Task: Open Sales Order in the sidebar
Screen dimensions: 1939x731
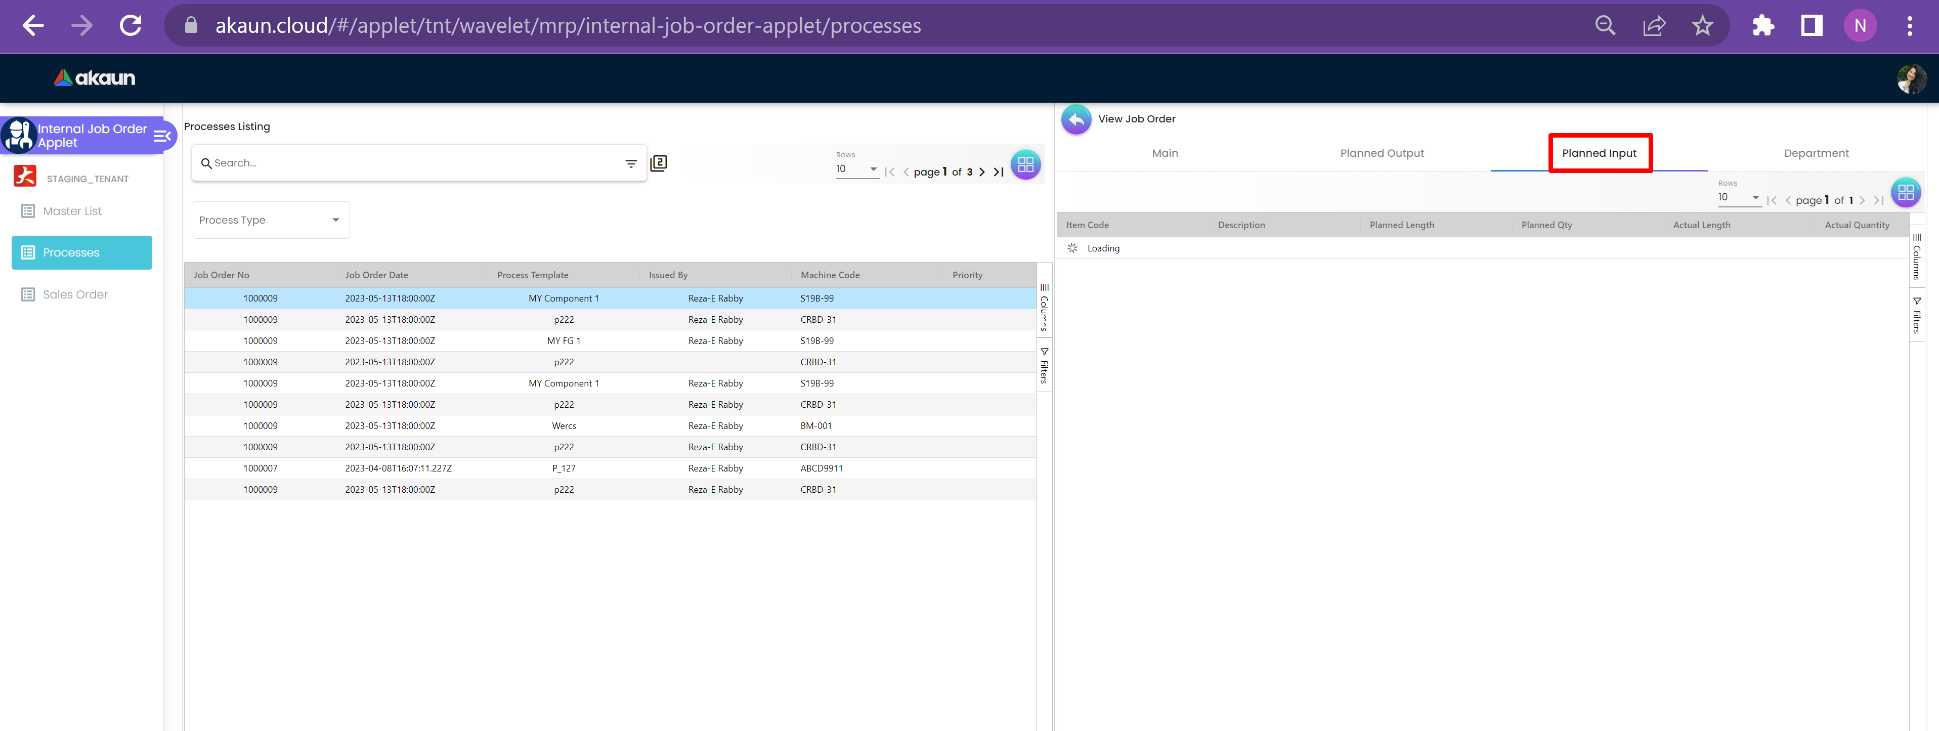Action: pyautogui.click(x=75, y=294)
